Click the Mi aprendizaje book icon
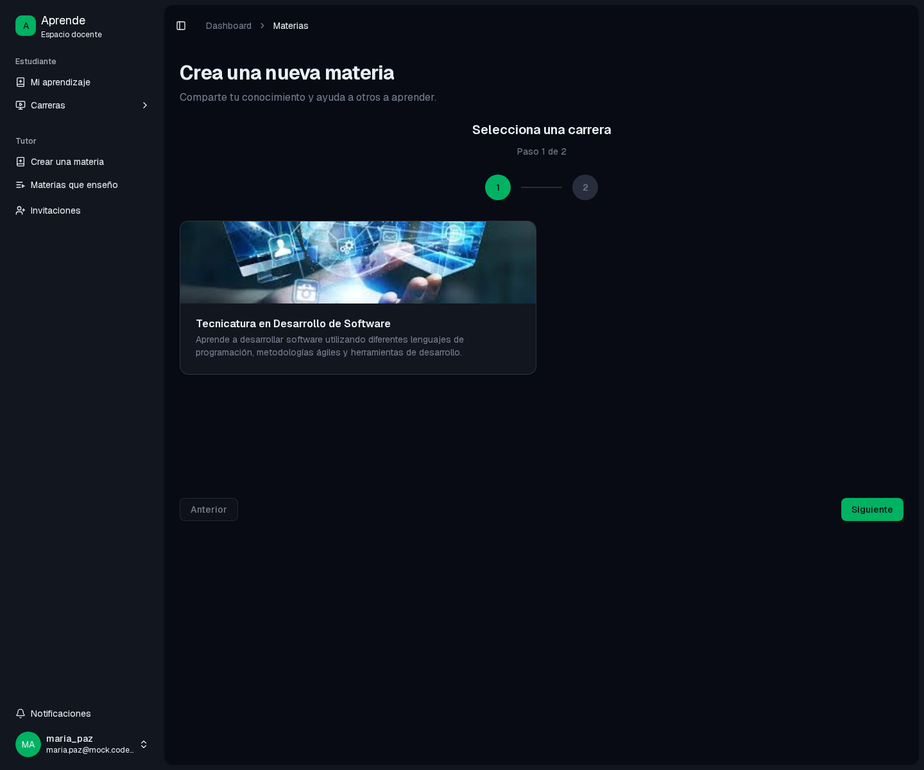Viewport: 924px width, 770px height. [21, 82]
